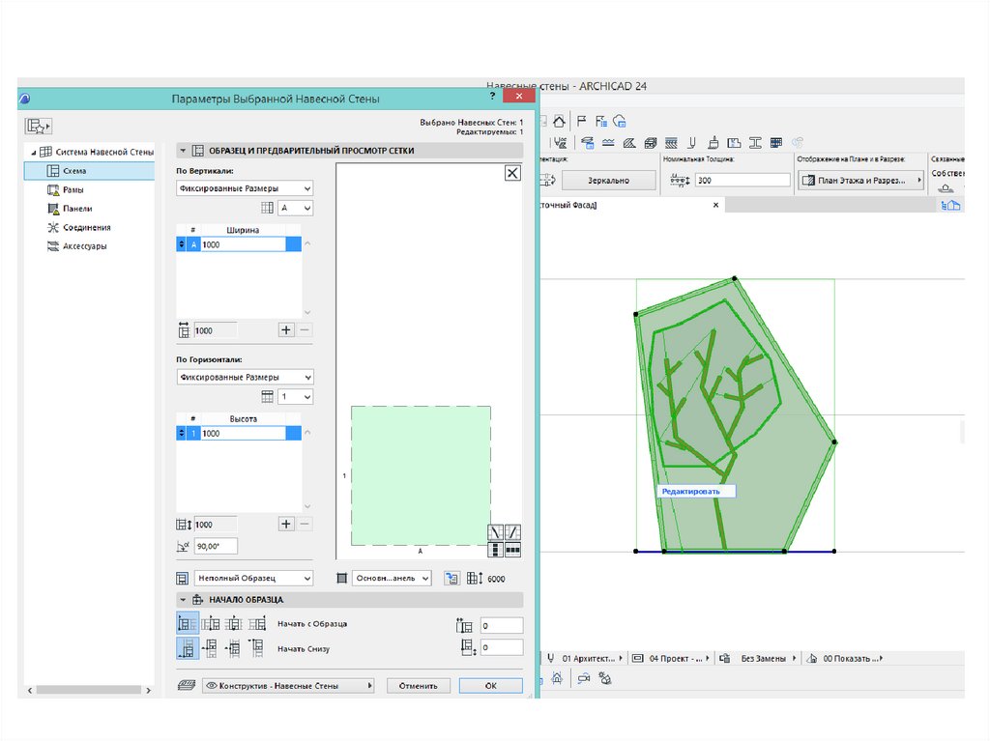Collapse the Система Навесной Стены tree node
The width and height of the screenshot is (990, 741).
35,153
